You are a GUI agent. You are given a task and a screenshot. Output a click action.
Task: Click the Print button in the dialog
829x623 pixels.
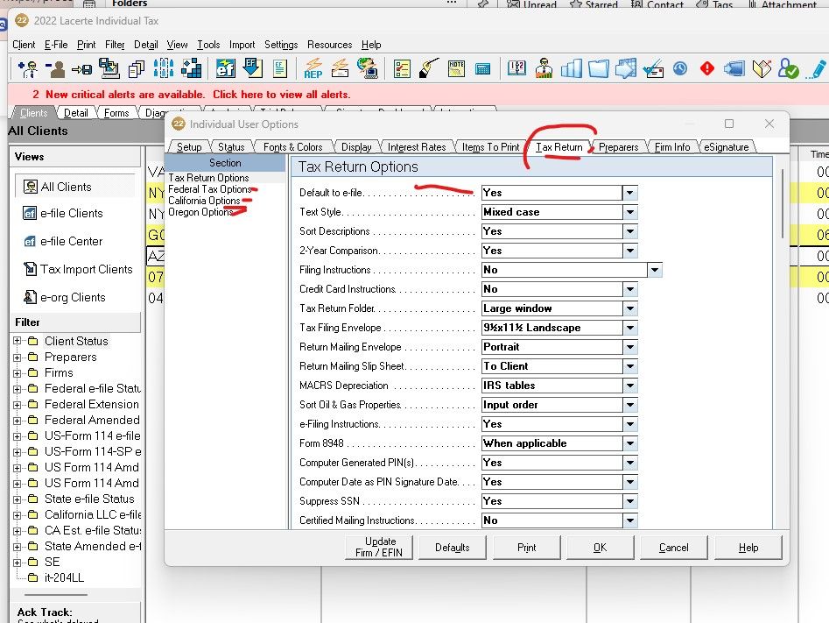click(527, 548)
